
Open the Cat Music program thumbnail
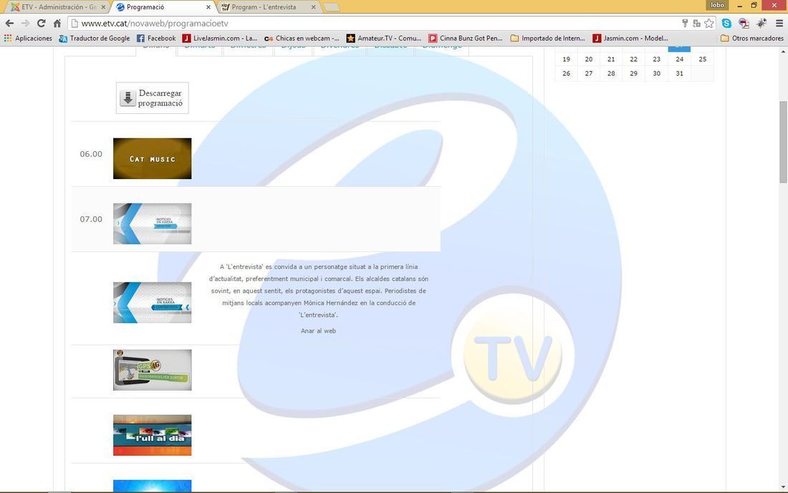pos(153,158)
